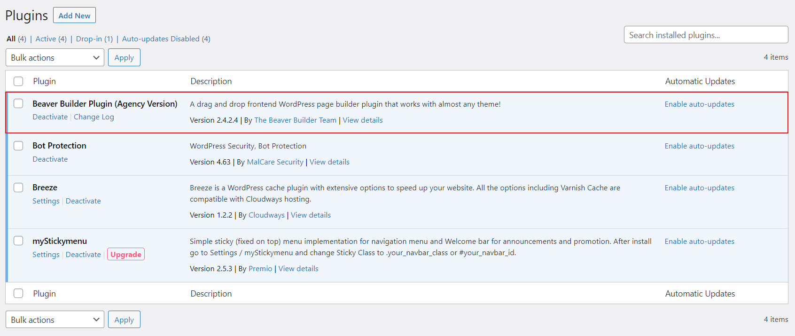This screenshot has width=795, height=336.
Task: Enable auto-updates for Bot Protection
Action: (x=699, y=146)
